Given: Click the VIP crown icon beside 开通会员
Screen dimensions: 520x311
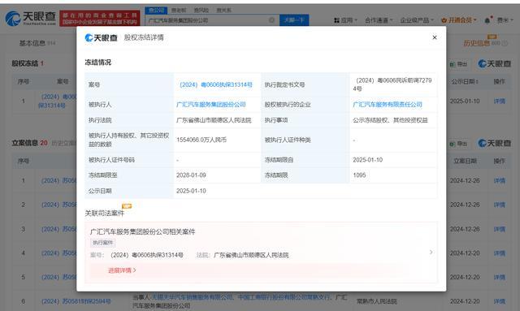Looking at the screenshot, I should click(444, 20).
